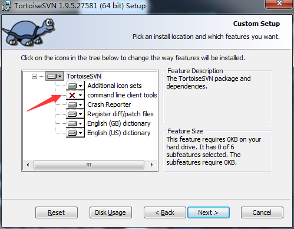Viewport: 294px width, 229px height.
Task: Click the installer icon in title bar
Action: pyautogui.click(x=6, y=6)
